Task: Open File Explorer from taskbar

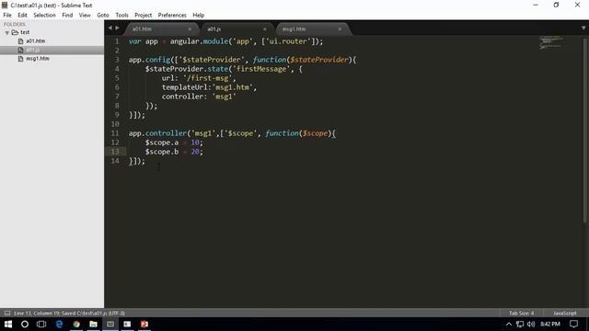Action: (x=93, y=324)
